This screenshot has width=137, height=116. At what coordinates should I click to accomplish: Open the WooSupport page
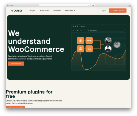point(44,11)
